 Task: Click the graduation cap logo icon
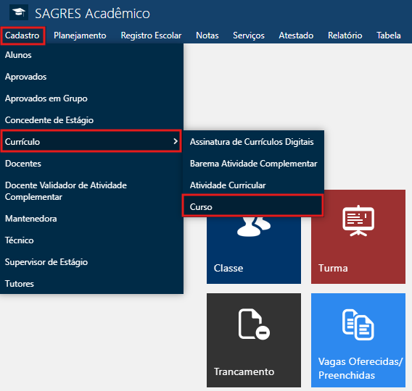tap(19, 12)
